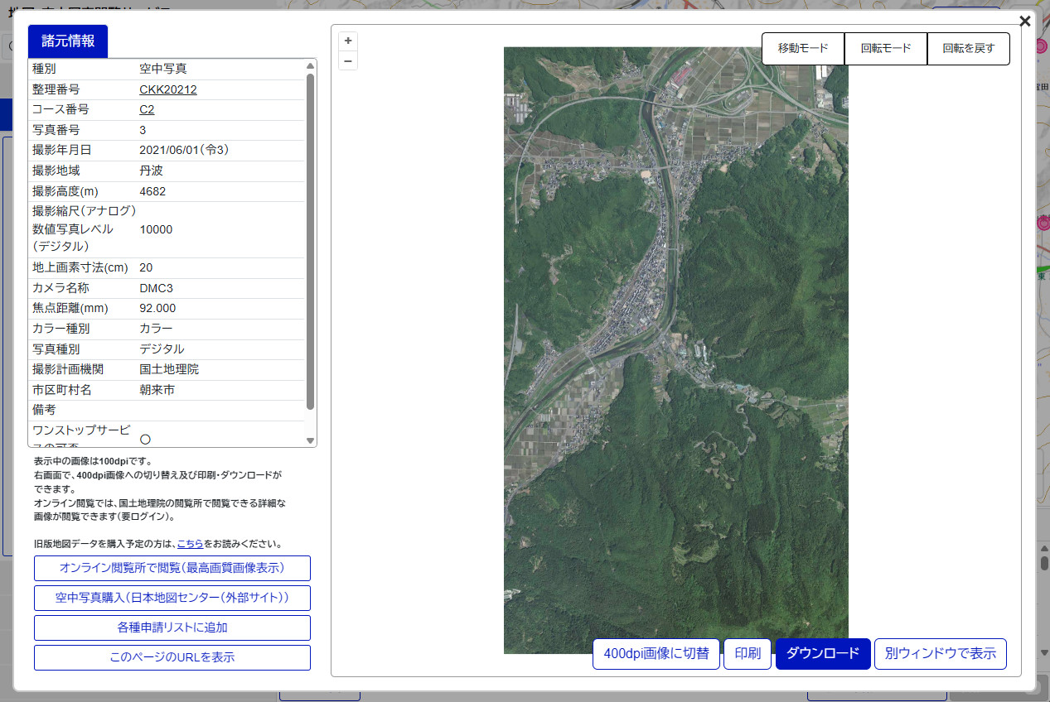This screenshot has height=702, width=1050.
Task: Click the 印刷 print button
Action: point(748,653)
